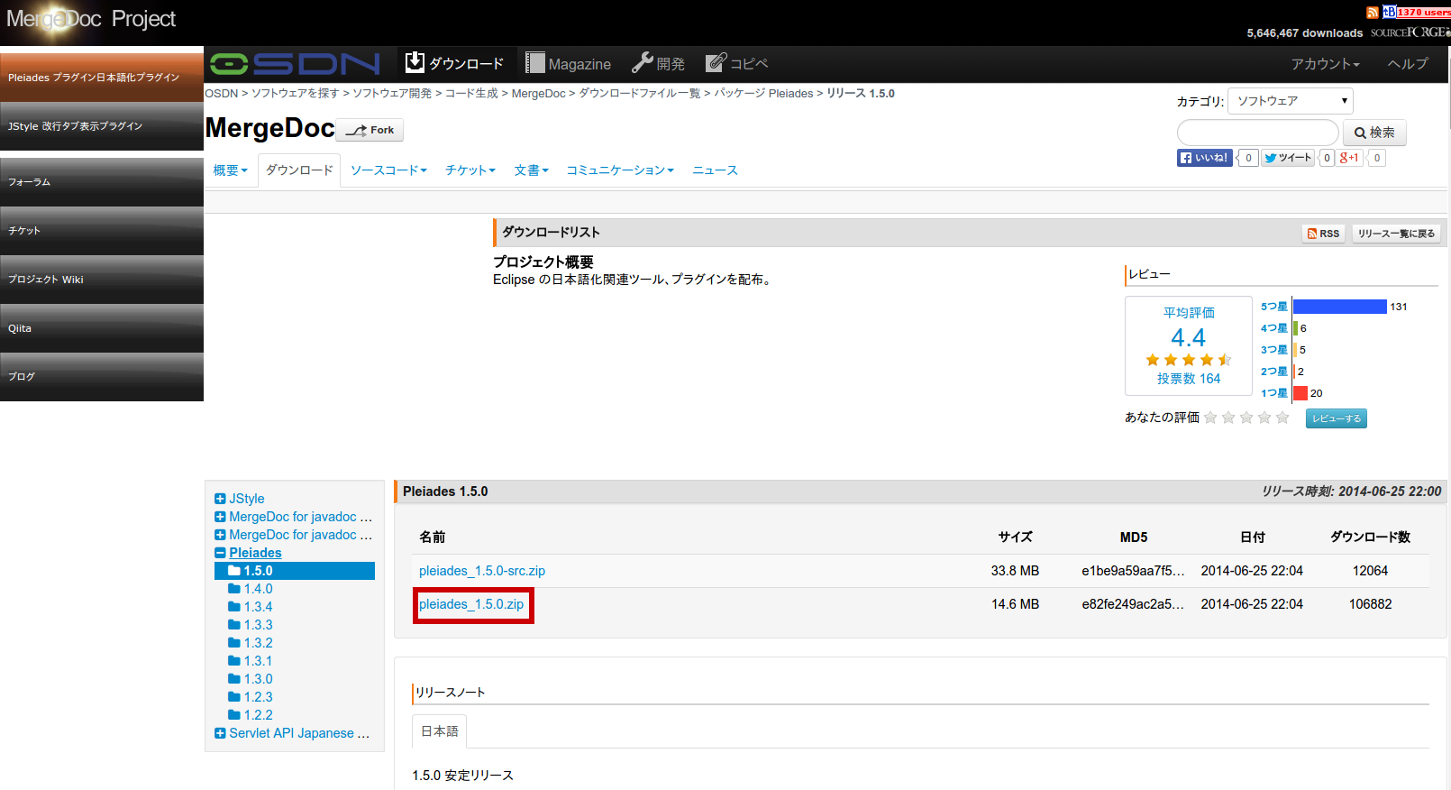Click the Fork button

click(x=370, y=130)
